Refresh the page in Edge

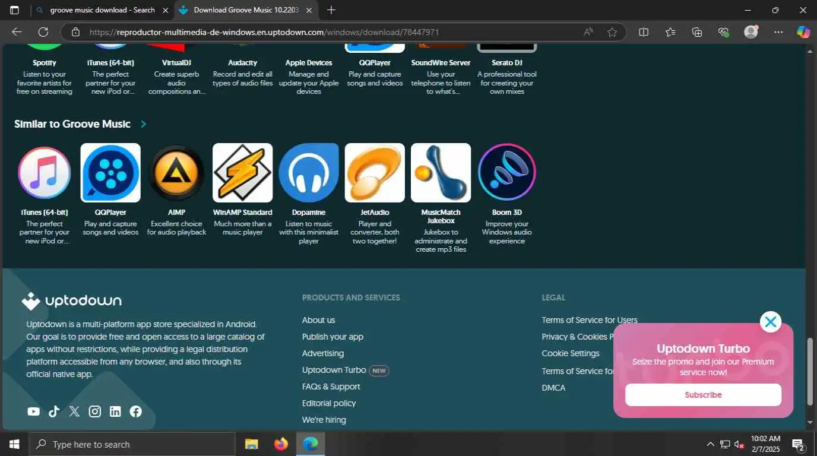(43, 32)
